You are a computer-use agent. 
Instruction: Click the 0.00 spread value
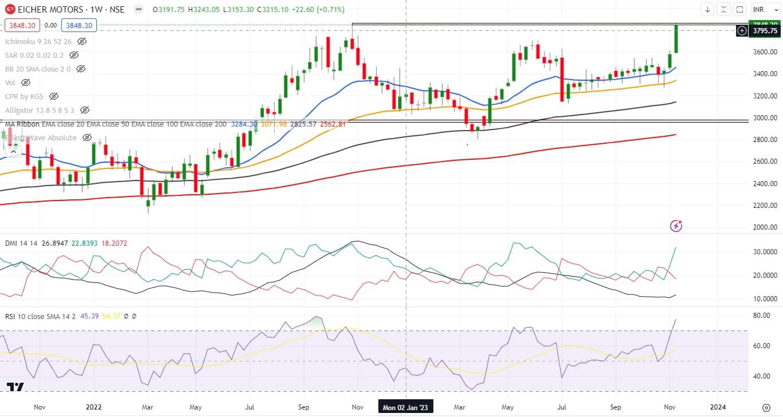click(51, 25)
